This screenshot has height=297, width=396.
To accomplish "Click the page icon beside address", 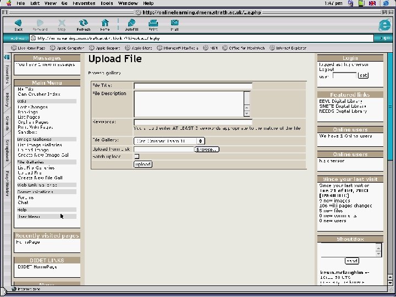I will pos(33,38).
